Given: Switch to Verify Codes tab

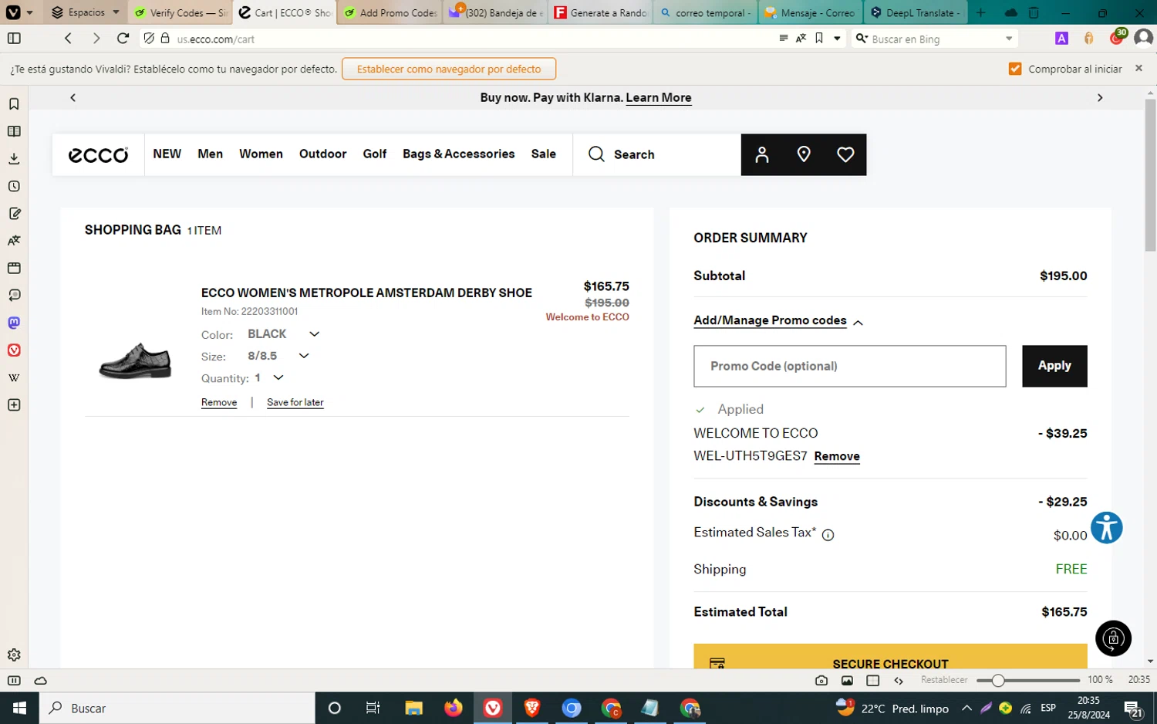Looking at the screenshot, I should (x=180, y=12).
